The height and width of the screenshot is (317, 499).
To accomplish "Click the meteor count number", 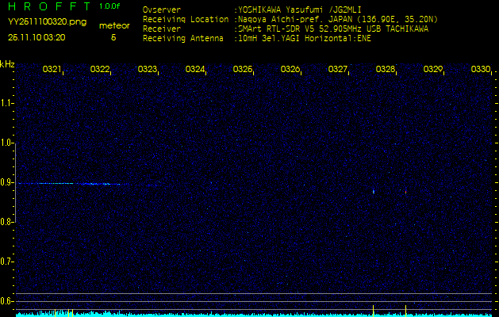I will (x=113, y=37).
